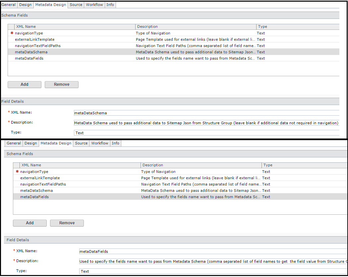Image resolution: width=348 pixels, height=277 pixels.
Task: Click XML Name field containing metaDataSchema
Action: pyautogui.click(x=206, y=113)
